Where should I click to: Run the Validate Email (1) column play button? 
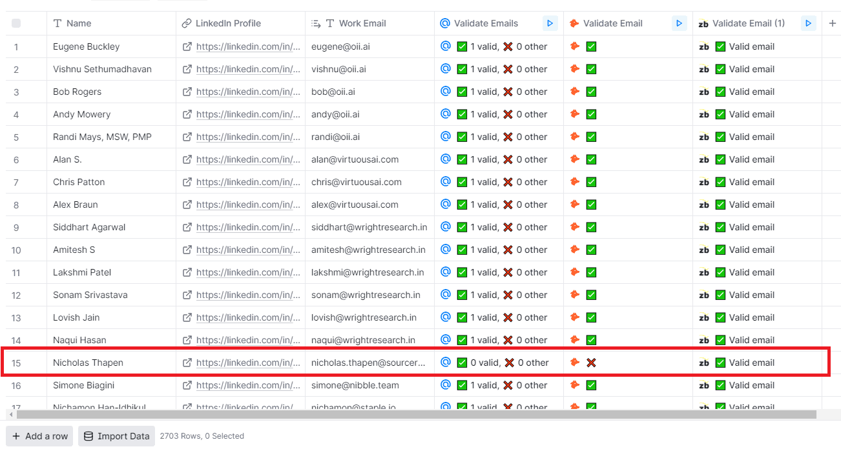coord(808,23)
